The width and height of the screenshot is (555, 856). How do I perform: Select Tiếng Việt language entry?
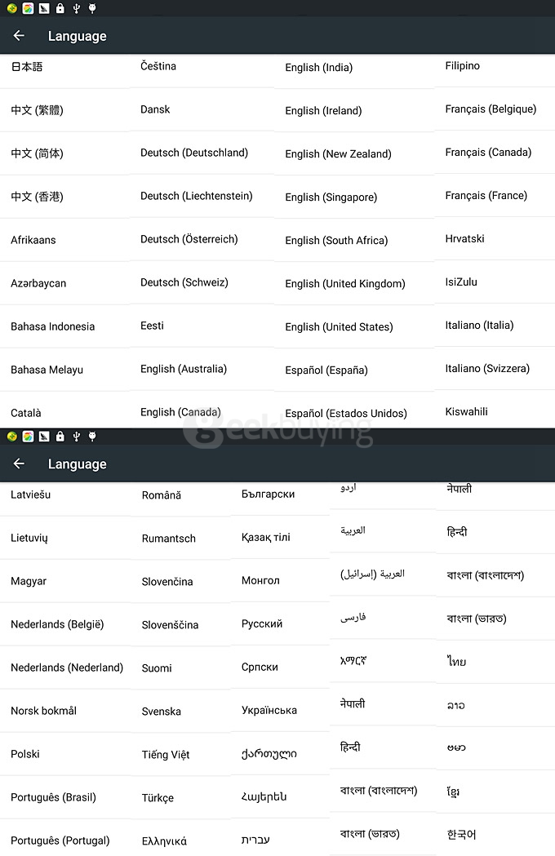166,755
